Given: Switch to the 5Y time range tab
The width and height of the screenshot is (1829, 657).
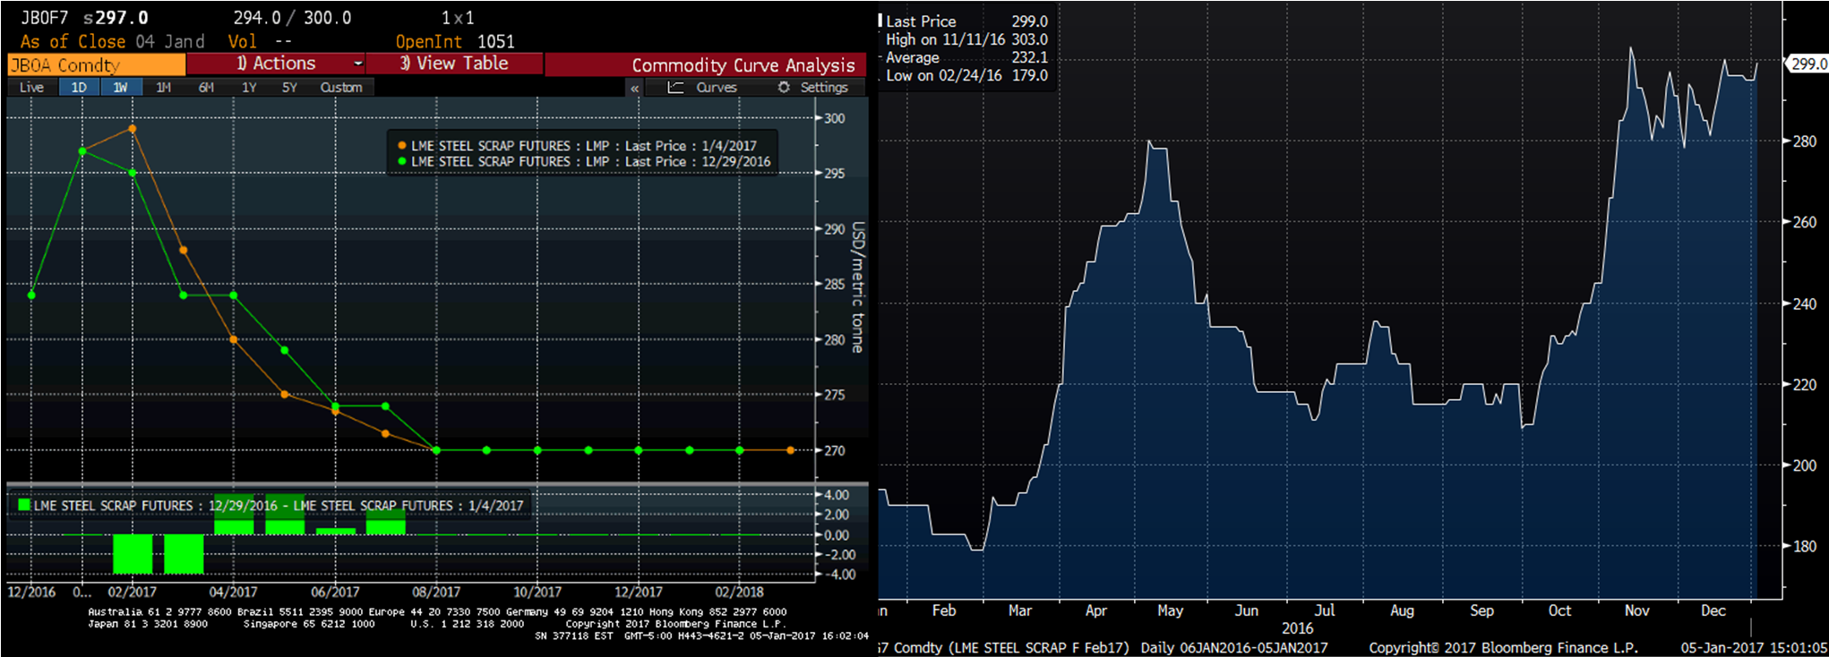Looking at the screenshot, I should pos(289,87).
